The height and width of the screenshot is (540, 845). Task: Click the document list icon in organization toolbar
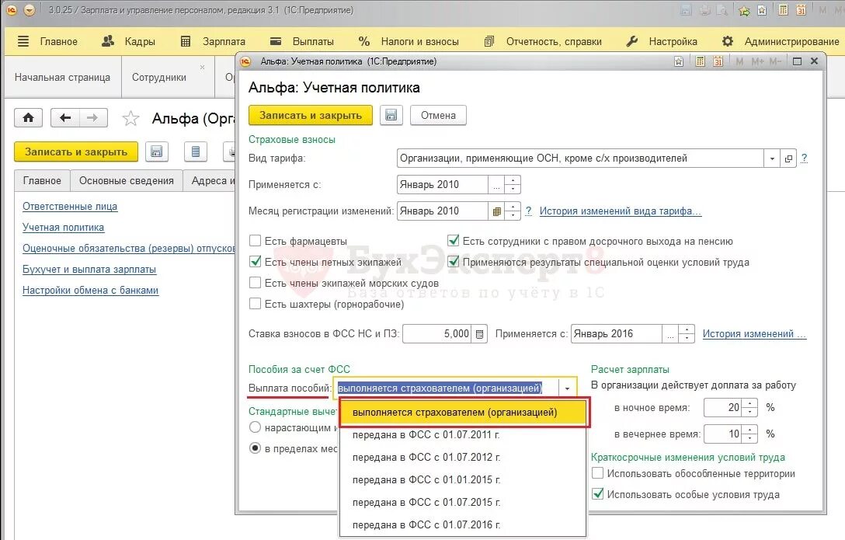click(x=196, y=152)
